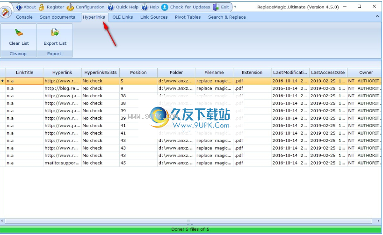
Task: Click the Check for Updates label
Action: point(190,7)
